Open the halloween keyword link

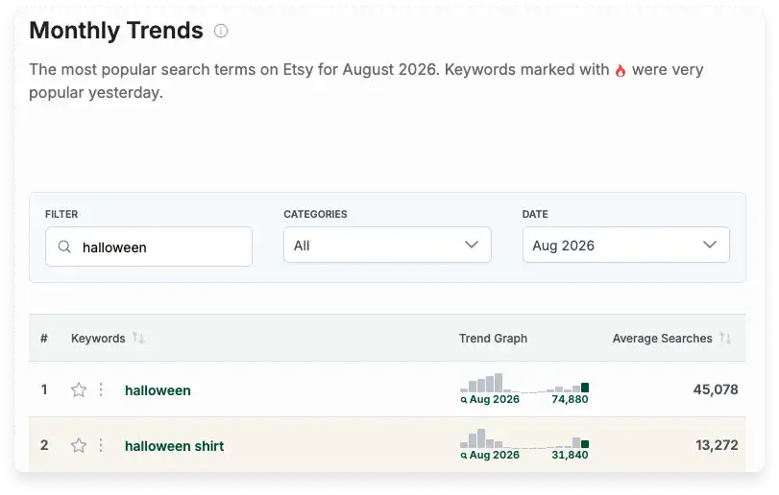pos(158,390)
